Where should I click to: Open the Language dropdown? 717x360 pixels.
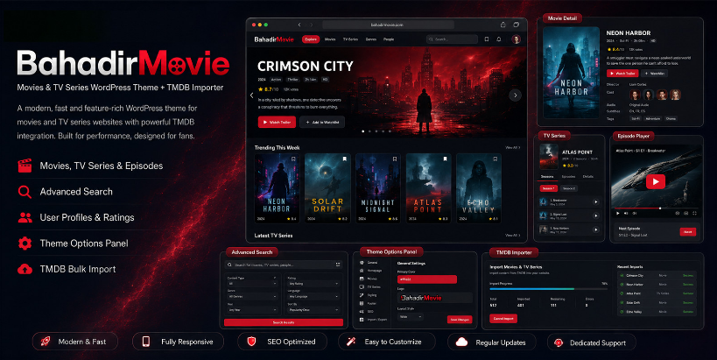(313, 296)
